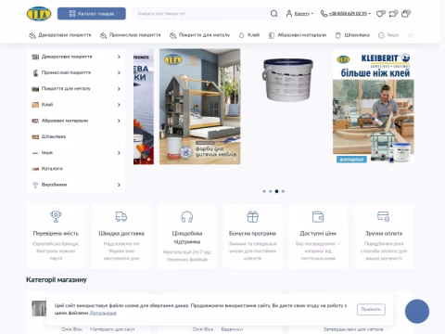
Task: Click sidebar Клей category thumbnail icon
Action: 35,105
